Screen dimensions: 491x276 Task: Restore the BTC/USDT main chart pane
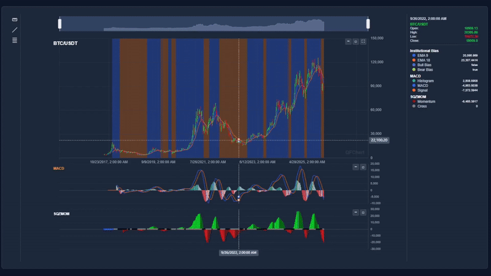pyautogui.click(x=355, y=42)
